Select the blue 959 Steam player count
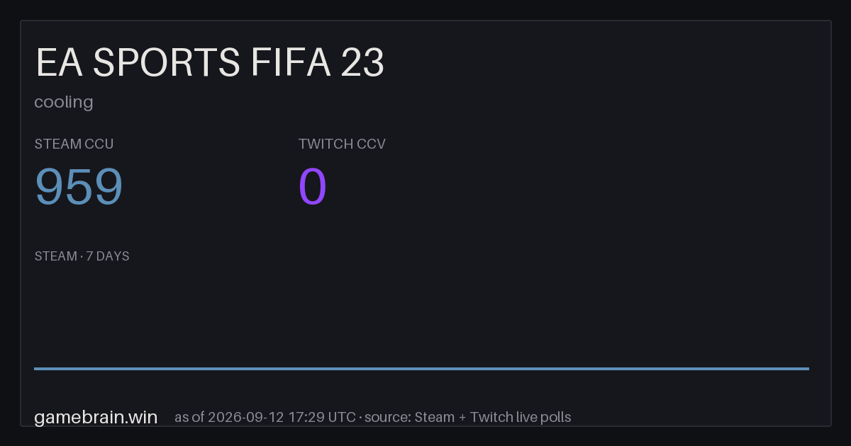 pyautogui.click(x=79, y=187)
